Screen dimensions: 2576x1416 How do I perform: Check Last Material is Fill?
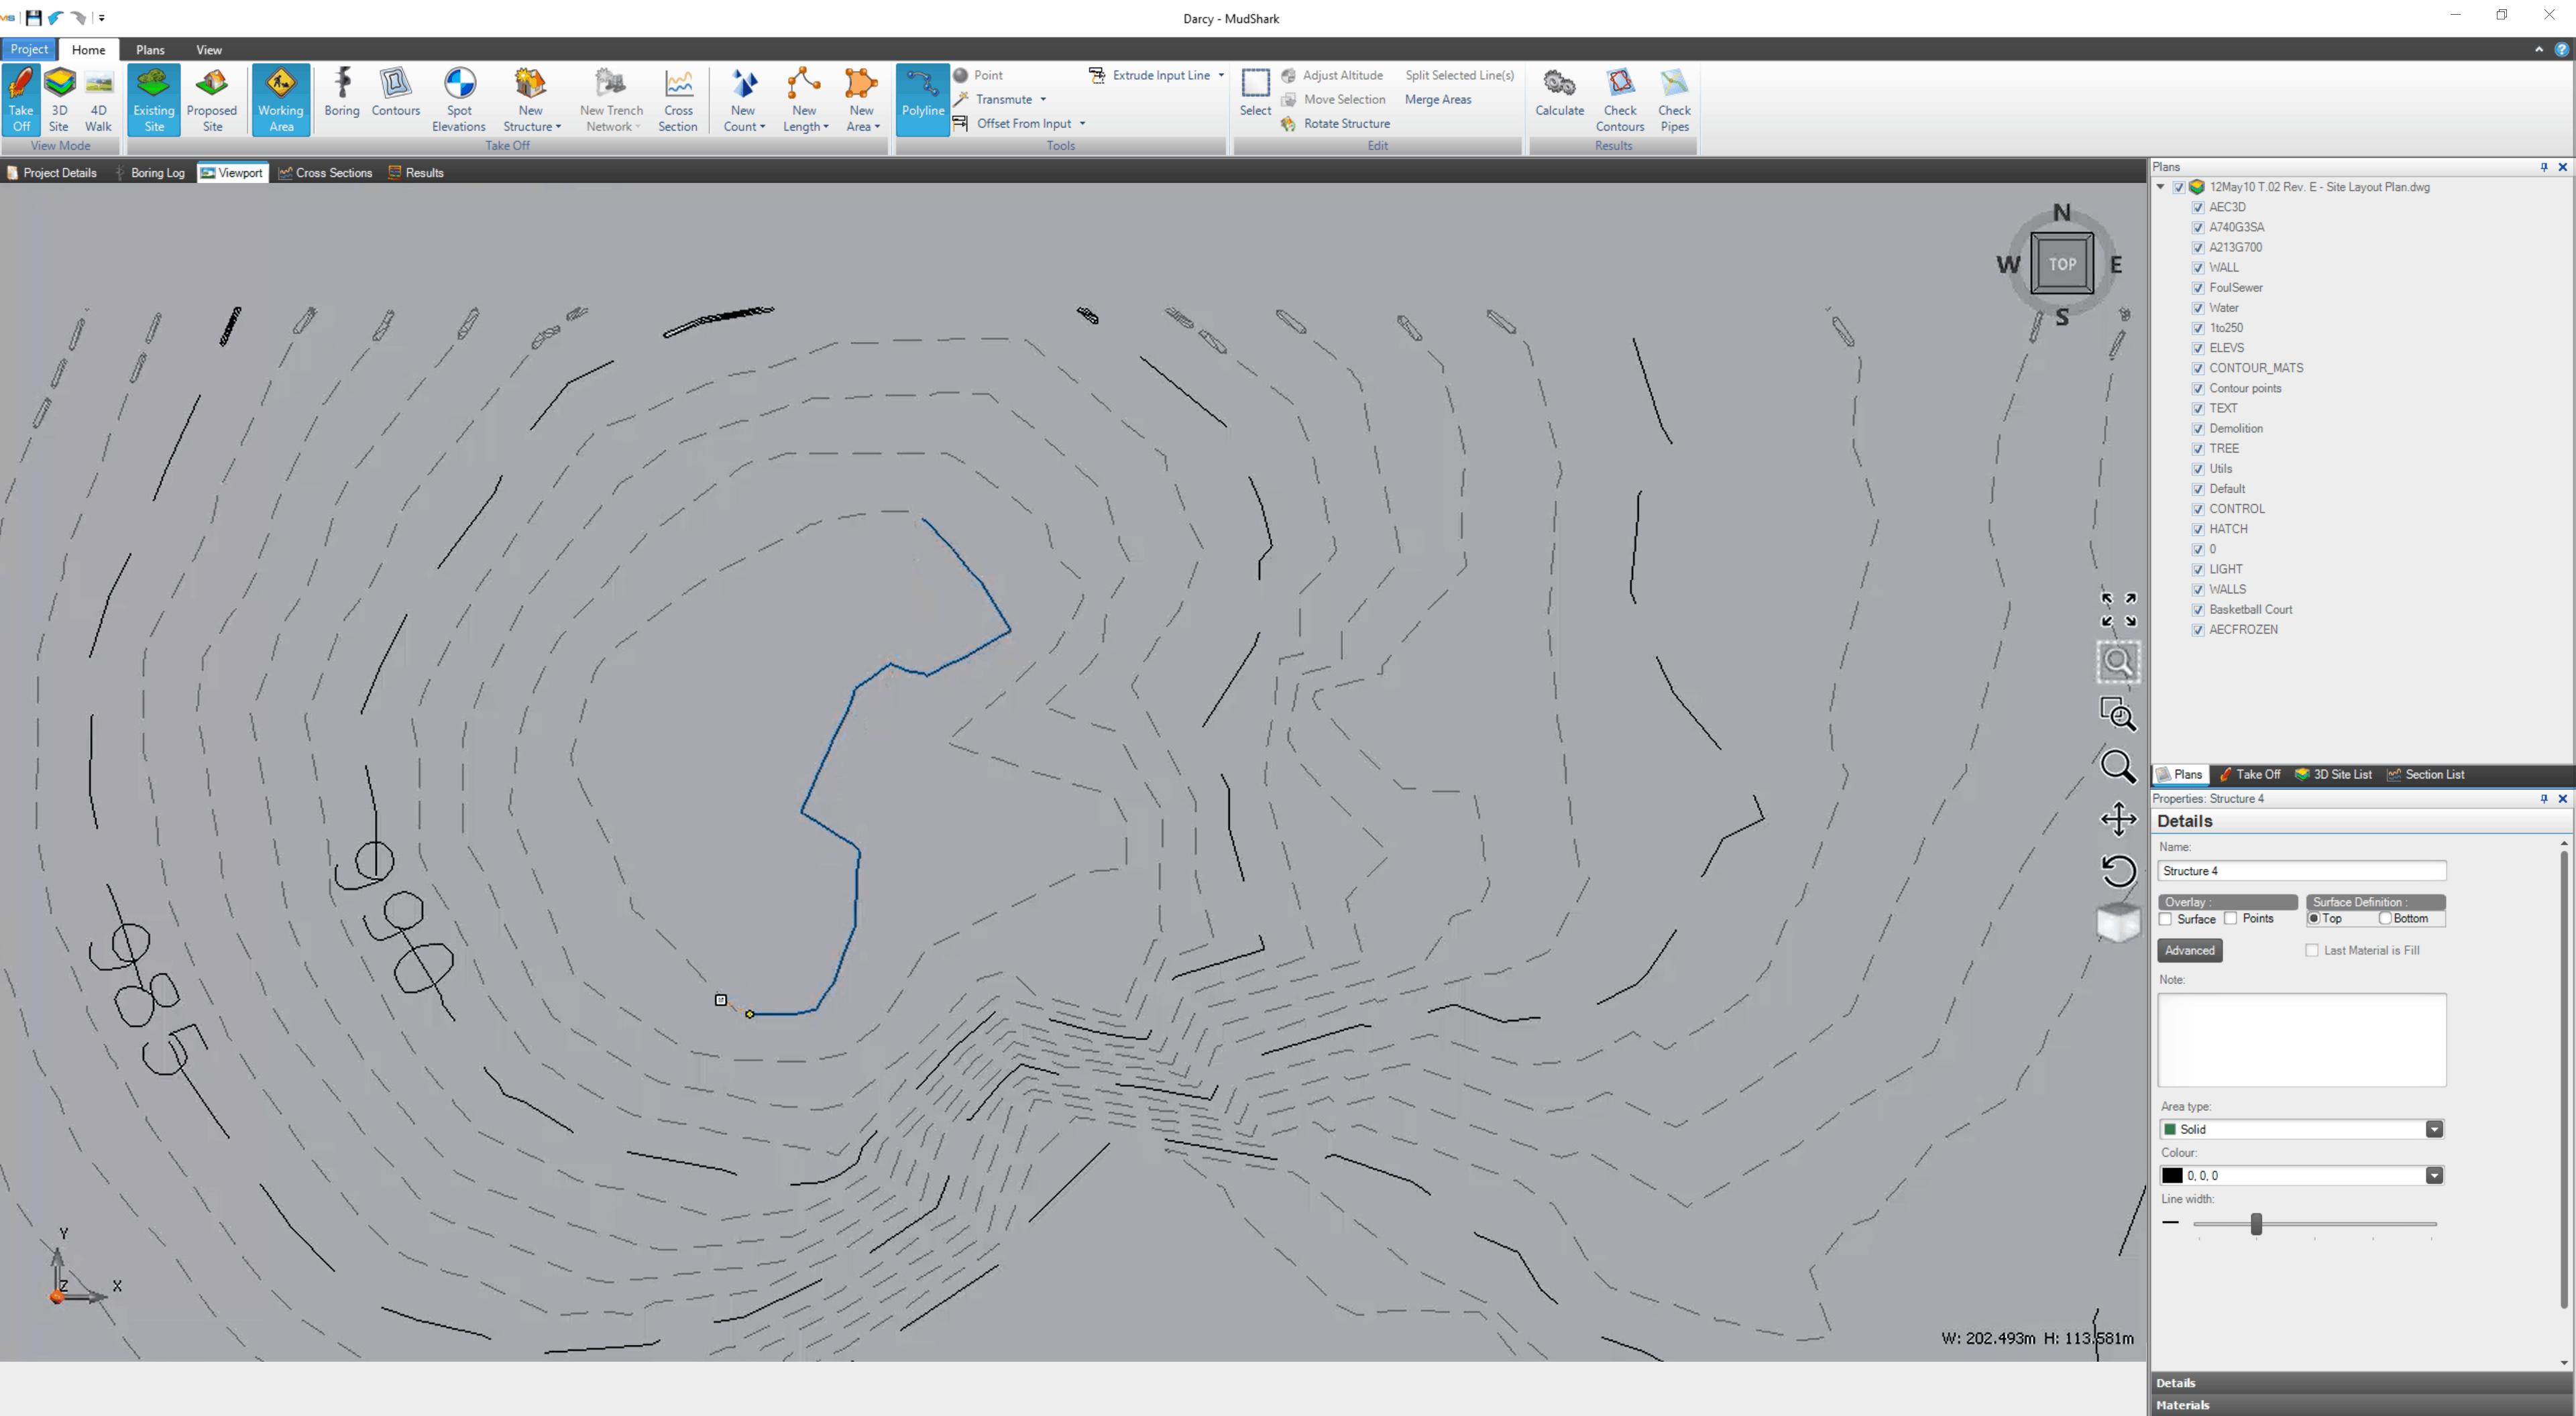(x=2312, y=950)
